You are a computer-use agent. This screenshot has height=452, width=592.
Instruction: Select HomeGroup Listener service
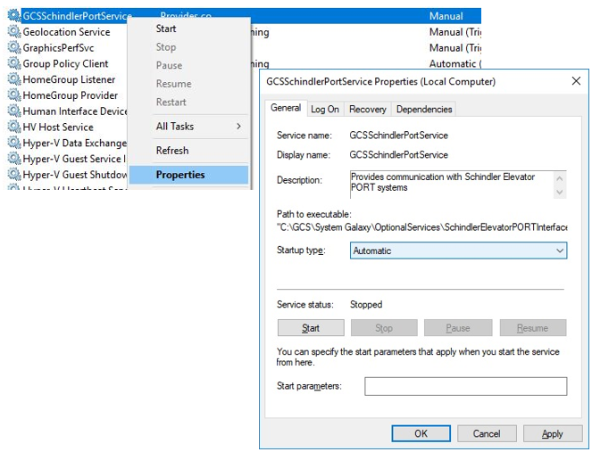tap(69, 79)
